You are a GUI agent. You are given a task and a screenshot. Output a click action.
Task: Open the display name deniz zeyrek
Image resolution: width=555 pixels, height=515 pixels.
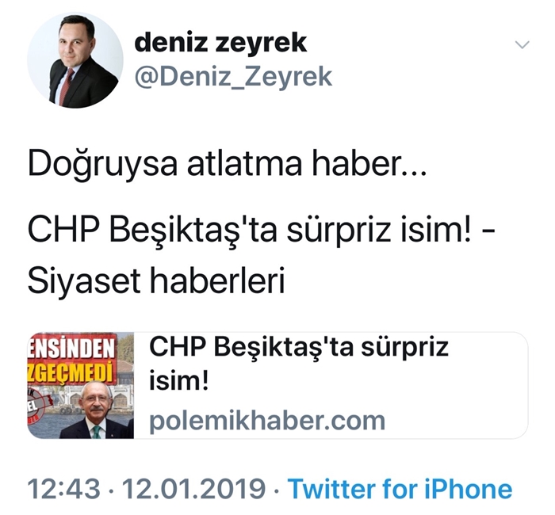point(220,43)
